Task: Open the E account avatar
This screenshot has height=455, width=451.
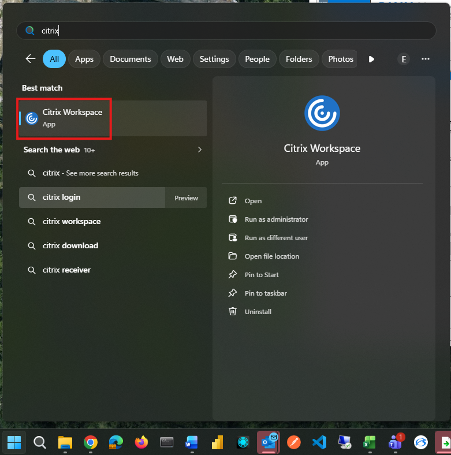Action: coord(404,59)
